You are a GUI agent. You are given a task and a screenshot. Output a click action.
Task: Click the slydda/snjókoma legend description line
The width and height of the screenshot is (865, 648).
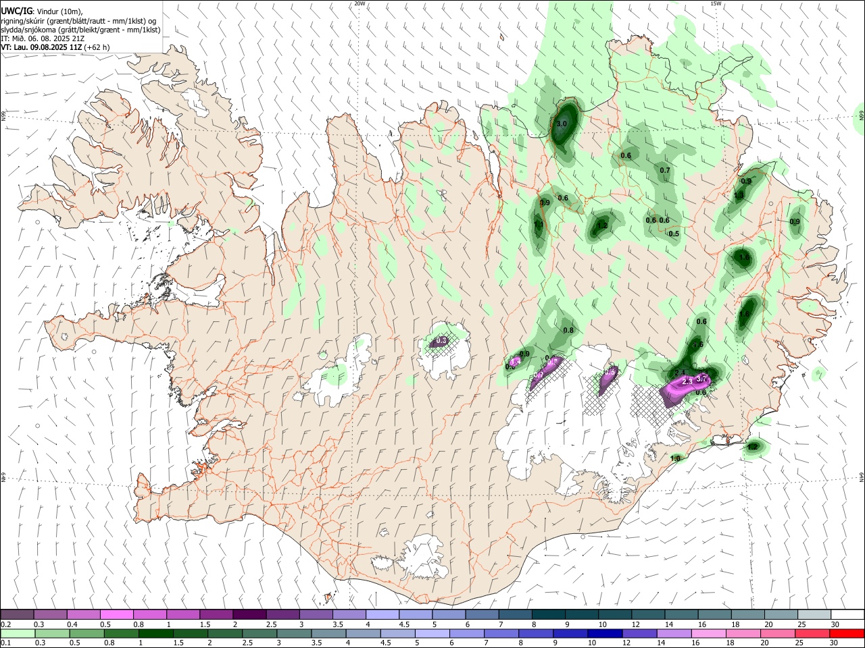pos(80,30)
